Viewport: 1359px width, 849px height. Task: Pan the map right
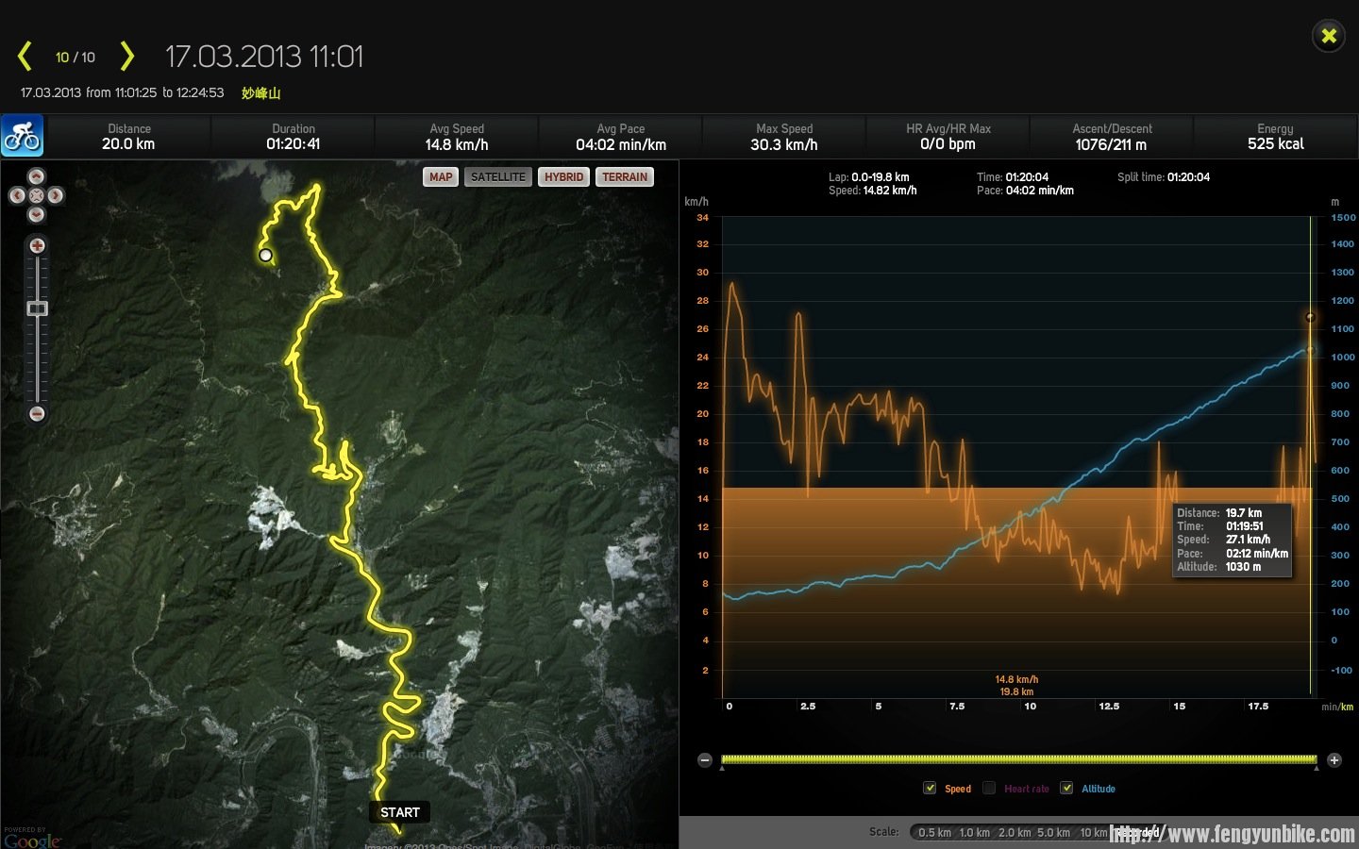[56, 195]
